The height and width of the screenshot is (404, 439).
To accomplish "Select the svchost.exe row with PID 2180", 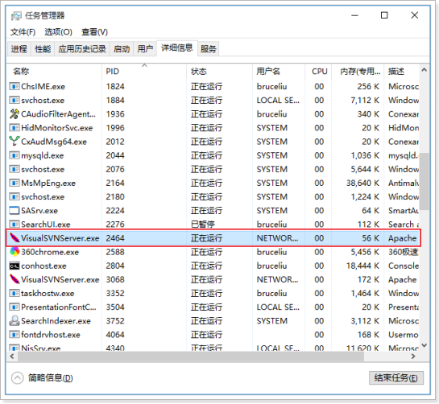I will (213, 196).
